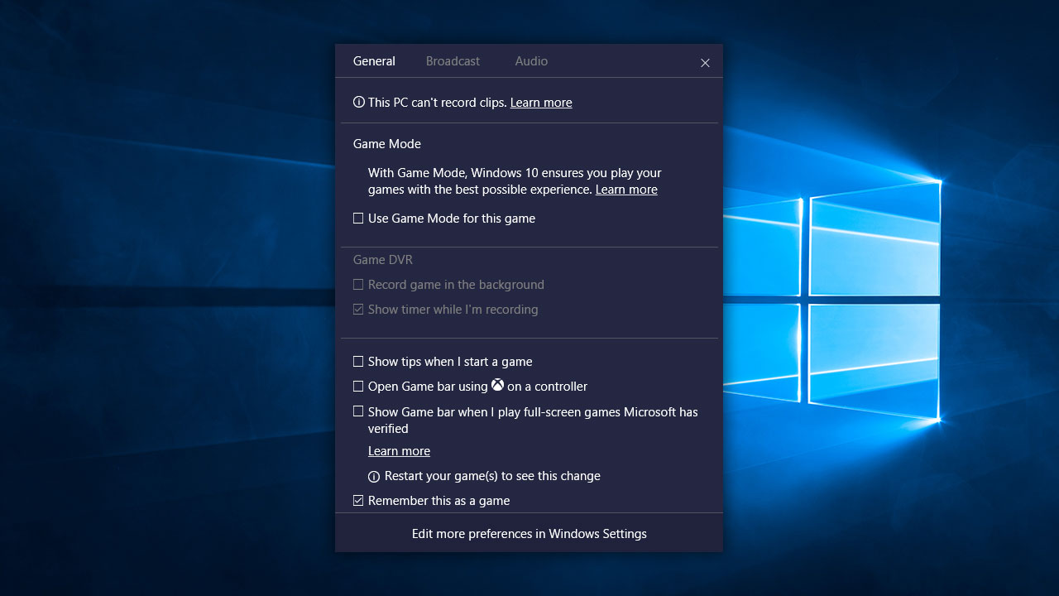This screenshot has height=596, width=1059.
Task: Click the "With Game Mode, Windows 10 ensures" description
Action: (513, 181)
